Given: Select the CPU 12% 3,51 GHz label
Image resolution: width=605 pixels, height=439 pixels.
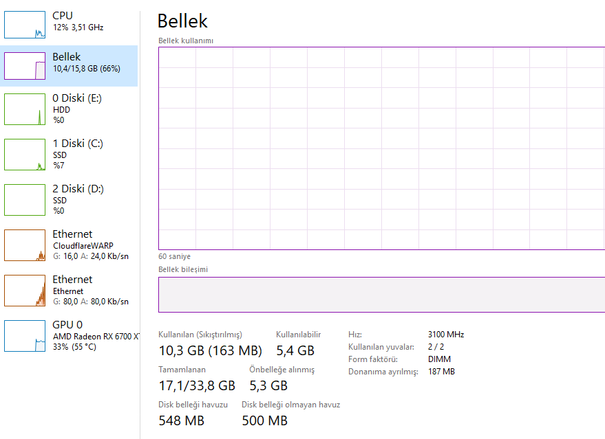Looking at the screenshot, I should [x=78, y=27].
